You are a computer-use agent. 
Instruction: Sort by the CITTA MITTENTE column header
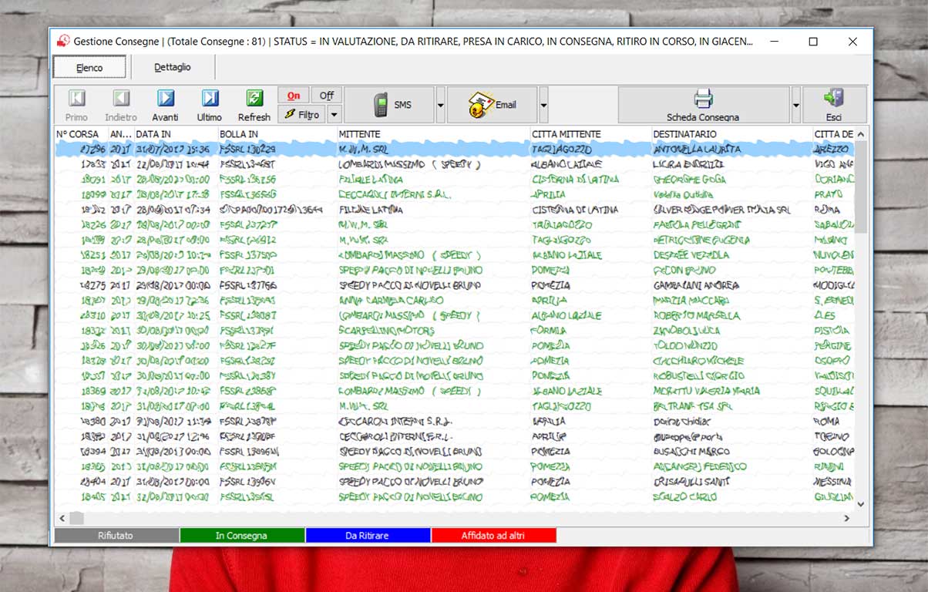point(590,134)
